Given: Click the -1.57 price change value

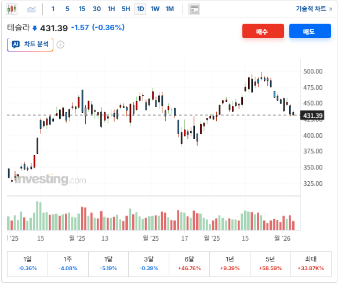Looking at the screenshot, I should coord(80,28).
